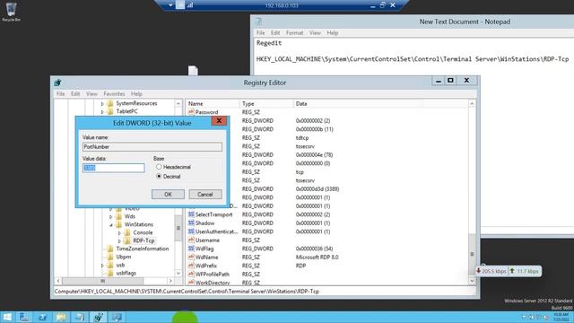Screen dimensions: 574x323
Task: Open Registry Editor File menu
Action: pyautogui.click(x=60, y=94)
